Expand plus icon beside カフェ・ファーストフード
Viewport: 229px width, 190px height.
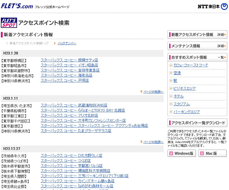coord(171,65)
